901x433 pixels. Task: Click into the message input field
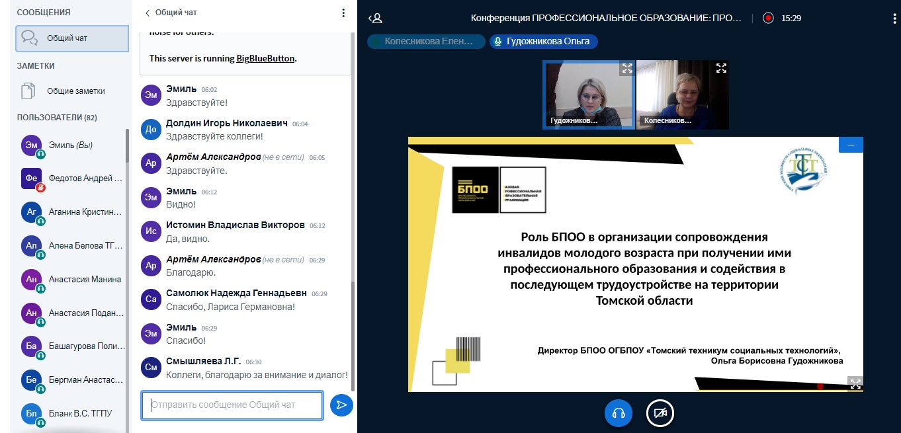tap(232, 405)
